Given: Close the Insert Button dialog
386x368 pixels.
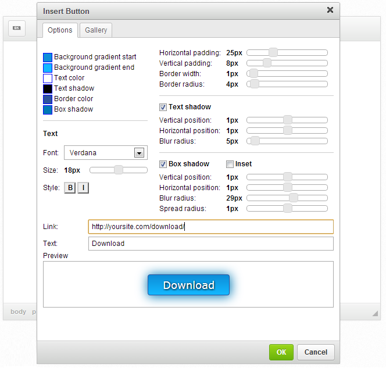Looking at the screenshot, I should click(x=330, y=10).
